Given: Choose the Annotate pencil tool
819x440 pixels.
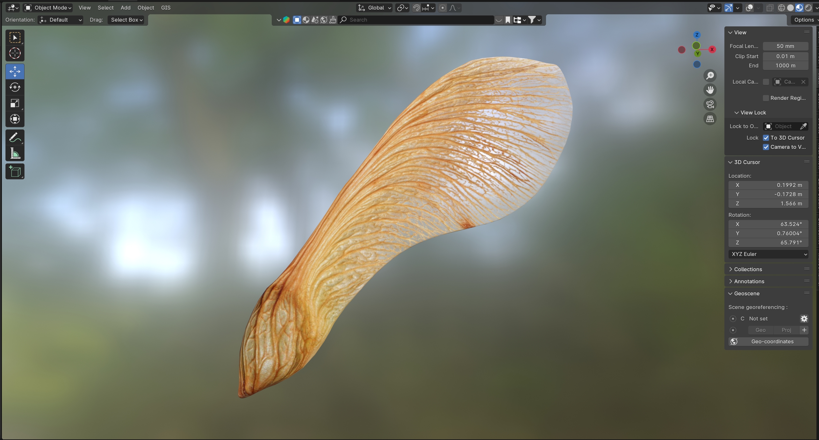Looking at the screenshot, I should tap(15, 137).
